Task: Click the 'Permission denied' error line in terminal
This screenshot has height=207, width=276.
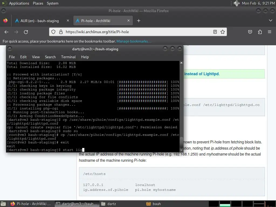Action: coord(92,127)
